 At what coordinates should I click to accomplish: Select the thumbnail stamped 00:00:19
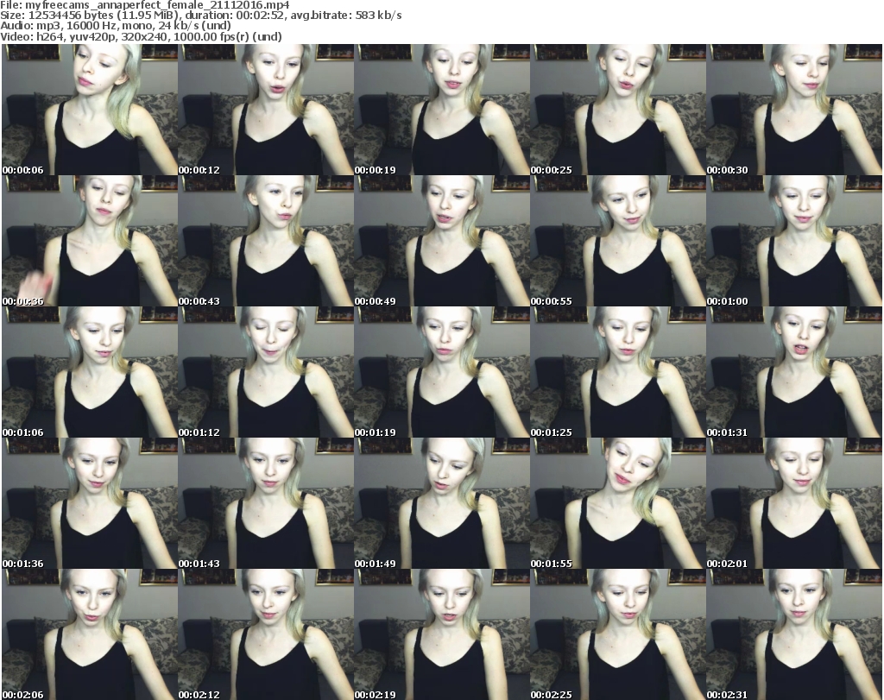pyautogui.click(x=442, y=110)
